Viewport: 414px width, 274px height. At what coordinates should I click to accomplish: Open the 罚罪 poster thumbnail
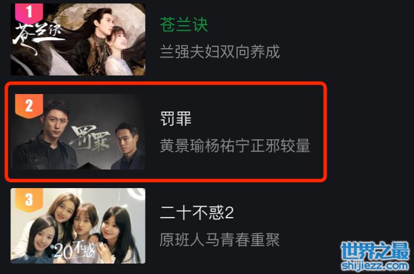coord(78,132)
